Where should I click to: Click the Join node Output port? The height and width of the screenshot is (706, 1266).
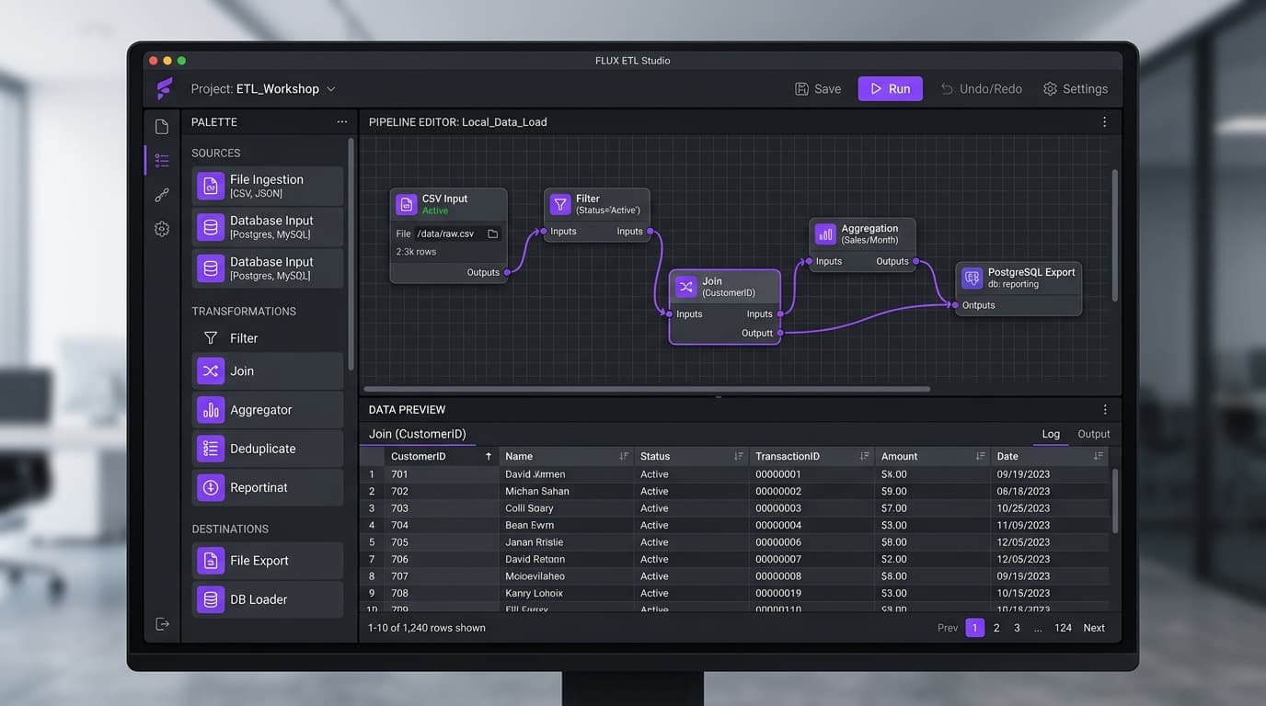pyautogui.click(x=780, y=333)
